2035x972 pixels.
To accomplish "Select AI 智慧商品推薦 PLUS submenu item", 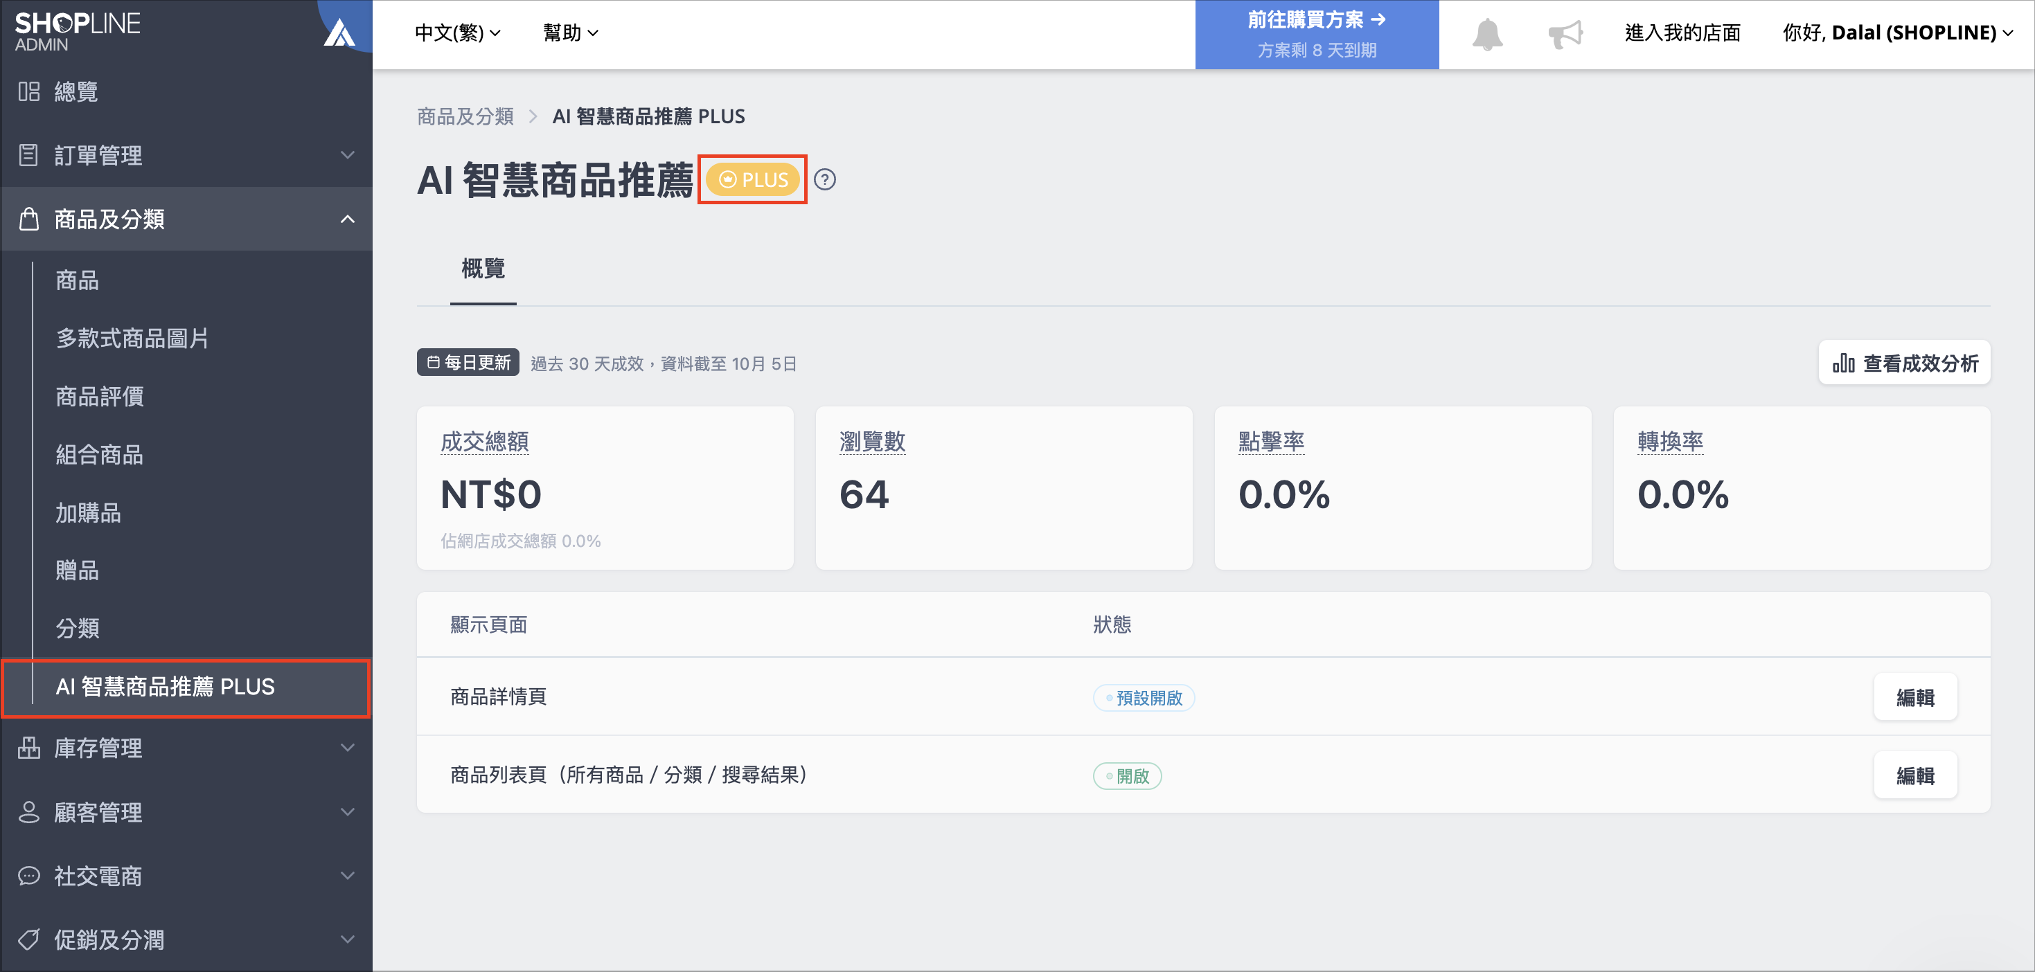I will pos(186,687).
